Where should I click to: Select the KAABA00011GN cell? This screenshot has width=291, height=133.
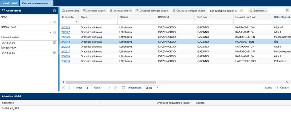[253, 27]
